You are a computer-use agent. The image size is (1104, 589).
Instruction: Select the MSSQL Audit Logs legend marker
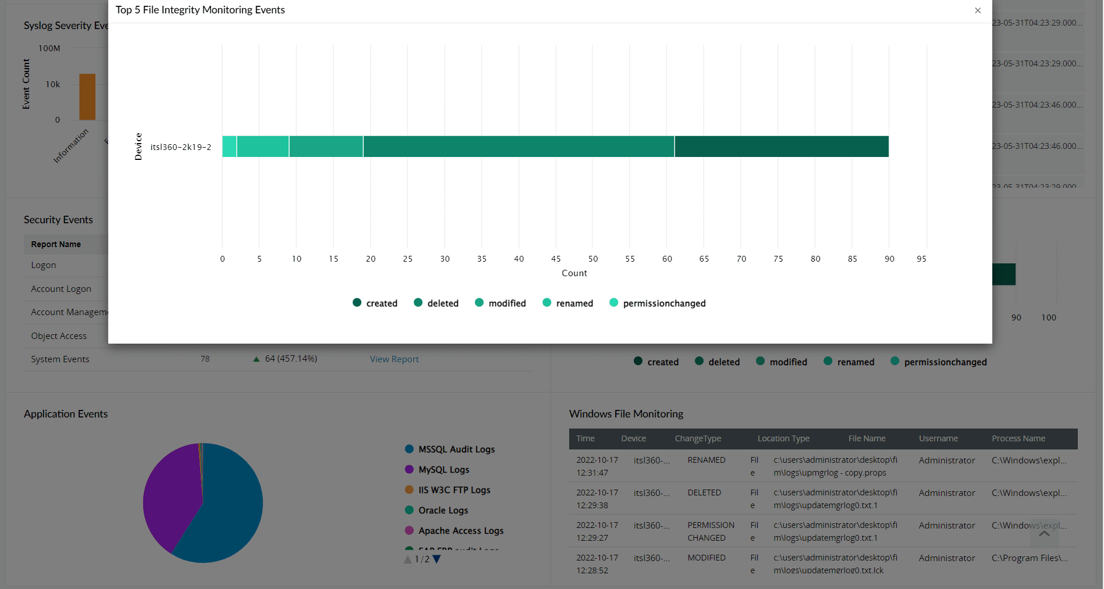tap(409, 449)
